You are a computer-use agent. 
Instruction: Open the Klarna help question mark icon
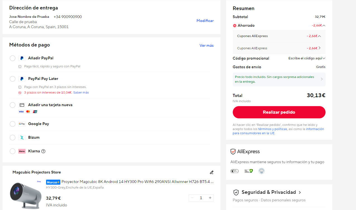point(43,151)
